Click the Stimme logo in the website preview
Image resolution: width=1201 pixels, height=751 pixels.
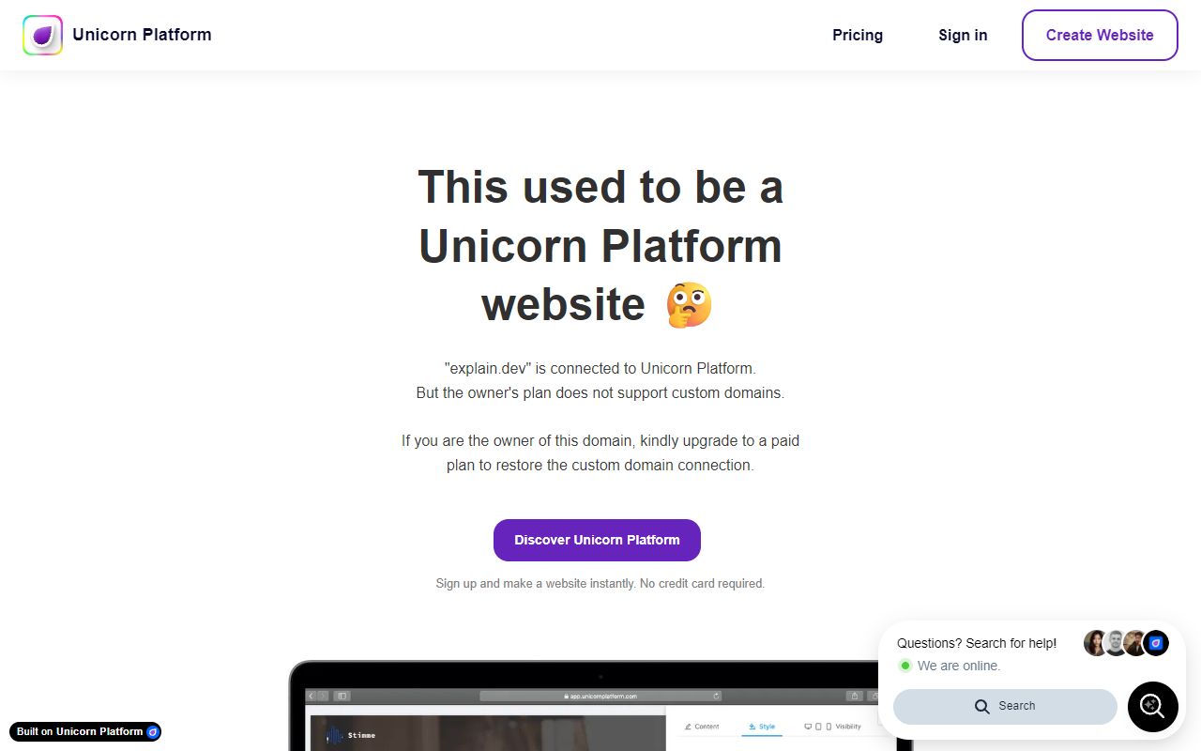pyautogui.click(x=347, y=734)
